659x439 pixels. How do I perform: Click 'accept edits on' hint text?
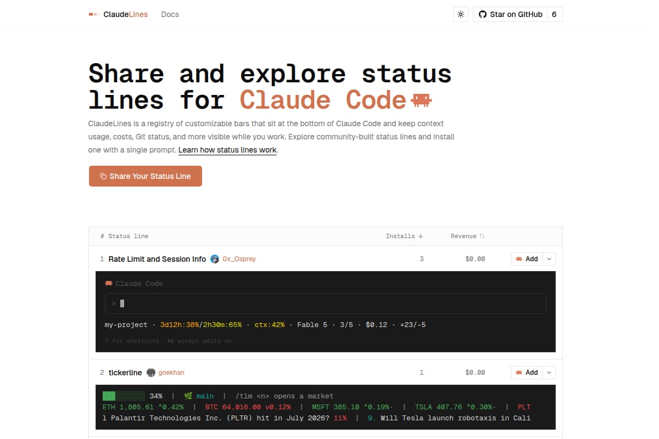[204, 341]
